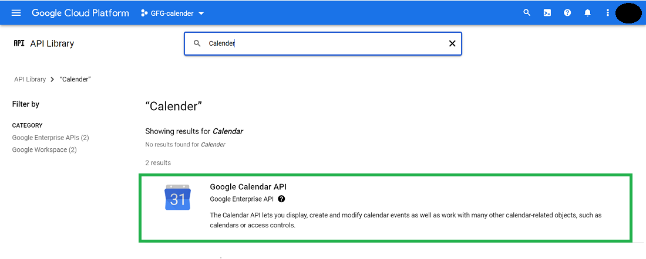Activate the Cloud Shell terminal icon

point(547,13)
